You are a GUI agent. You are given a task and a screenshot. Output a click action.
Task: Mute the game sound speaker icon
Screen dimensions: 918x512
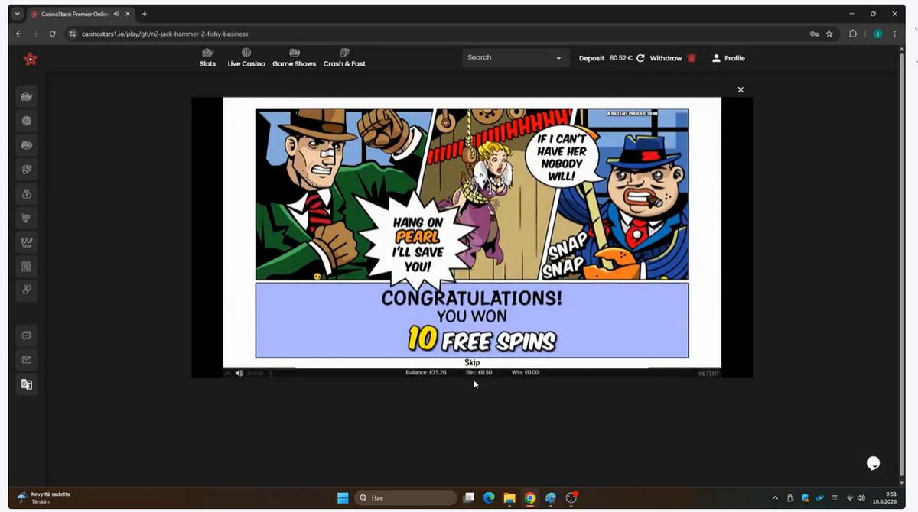[x=239, y=373]
